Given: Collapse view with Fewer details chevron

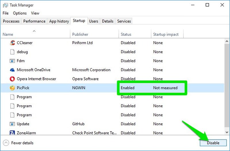Looking at the screenshot, I should tap(6, 143).
